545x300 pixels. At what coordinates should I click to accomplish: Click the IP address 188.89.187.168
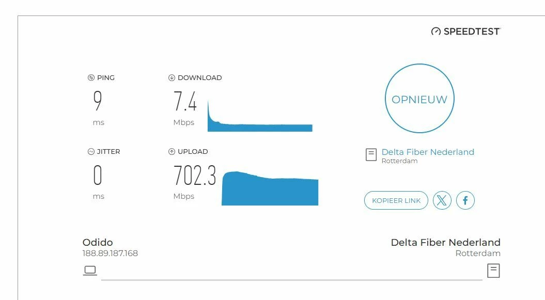110,254
